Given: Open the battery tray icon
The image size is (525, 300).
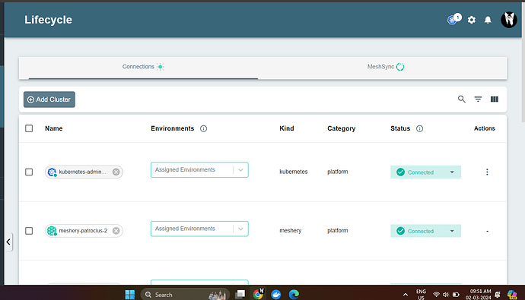Looking at the screenshot, I should (456, 295).
